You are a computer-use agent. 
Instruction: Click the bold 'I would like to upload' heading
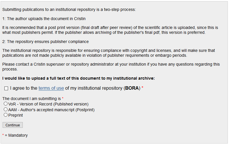click(78, 78)
